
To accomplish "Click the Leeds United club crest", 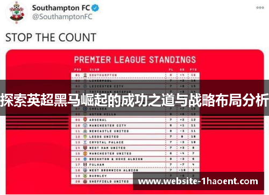I will 85,136.
